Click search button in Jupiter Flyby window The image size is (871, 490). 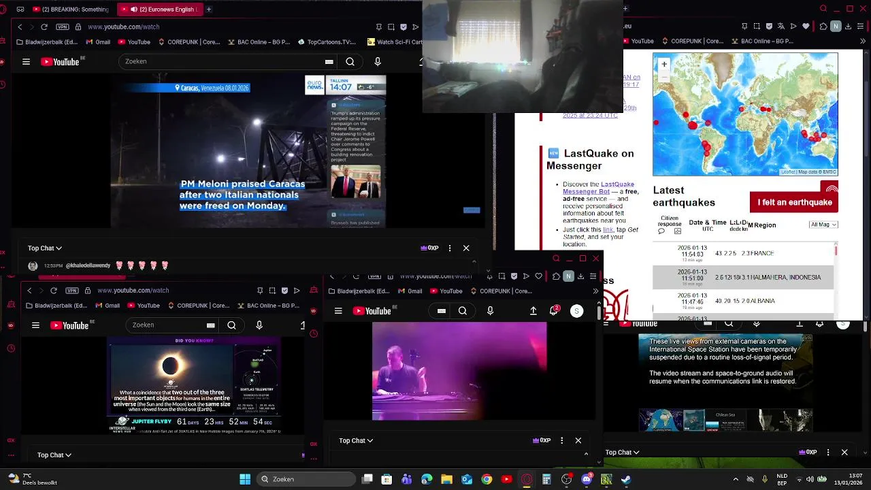click(x=231, y=325)
